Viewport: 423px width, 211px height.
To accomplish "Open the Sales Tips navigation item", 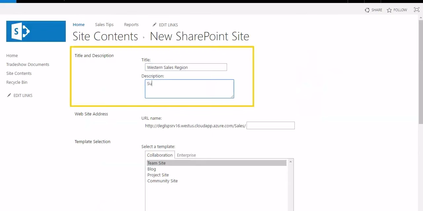I will tap(104, 25).
